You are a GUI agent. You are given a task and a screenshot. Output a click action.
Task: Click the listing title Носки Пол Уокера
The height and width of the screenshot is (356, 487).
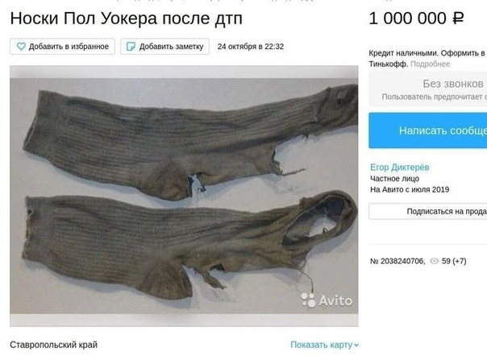127,19
